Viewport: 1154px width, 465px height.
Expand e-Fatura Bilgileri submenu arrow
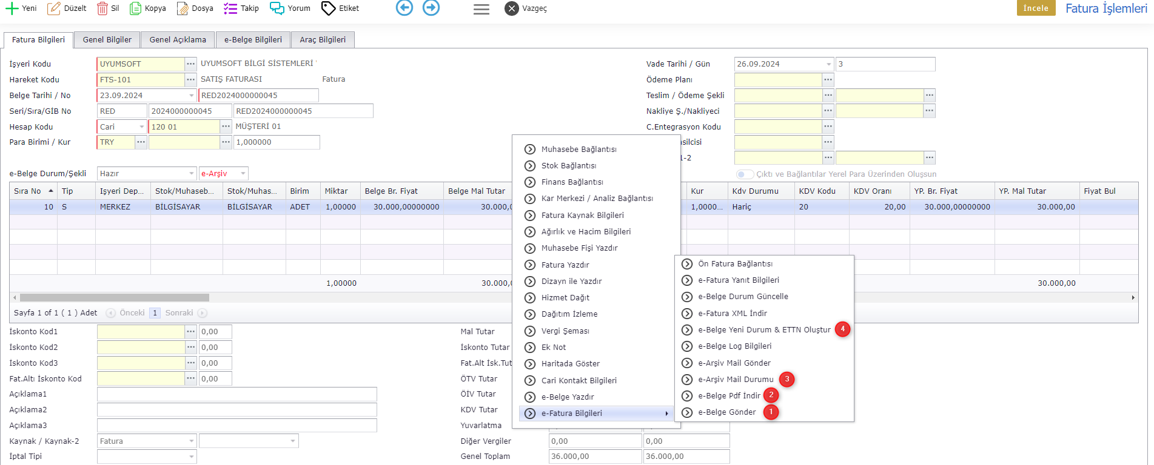click(666, 414)
